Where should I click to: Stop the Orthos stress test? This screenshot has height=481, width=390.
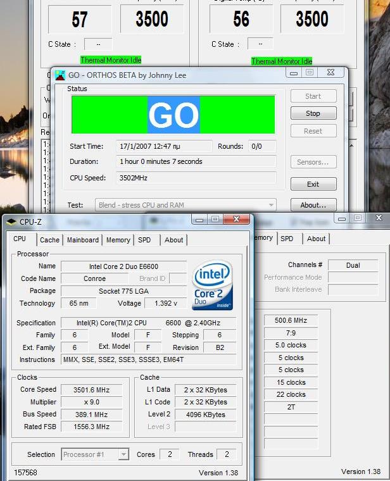[313, 113]
